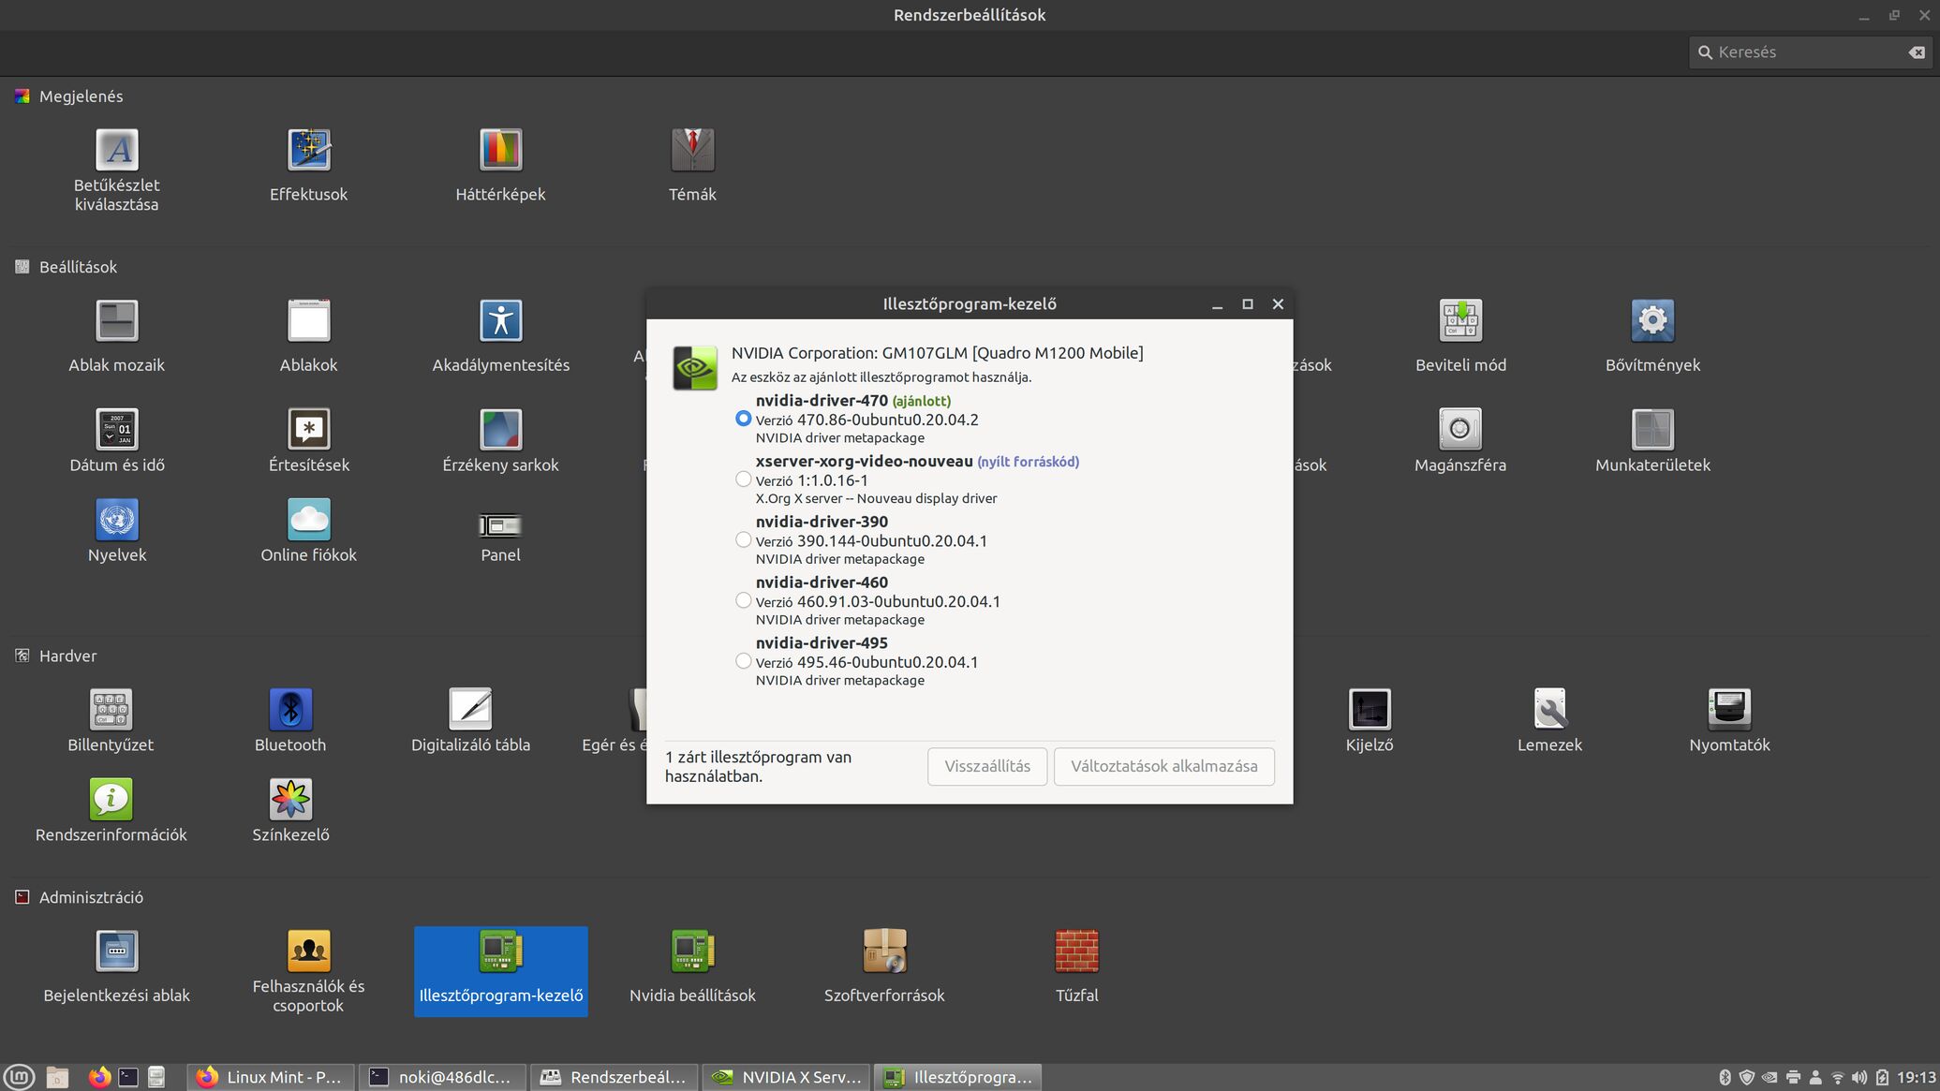Switch to Illesztőprogra... taskbar window

click(958, 1077)
